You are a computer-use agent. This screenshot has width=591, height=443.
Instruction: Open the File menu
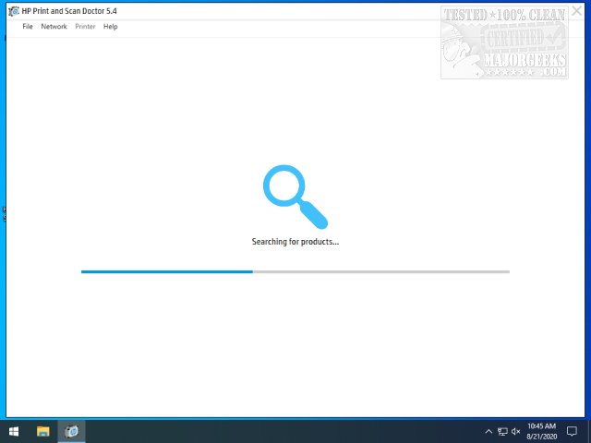click(28, 27)
